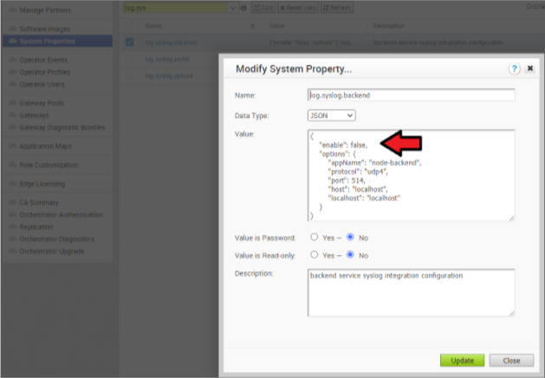
Task: Click the Close button in dialog
Action: pos(511,360)
